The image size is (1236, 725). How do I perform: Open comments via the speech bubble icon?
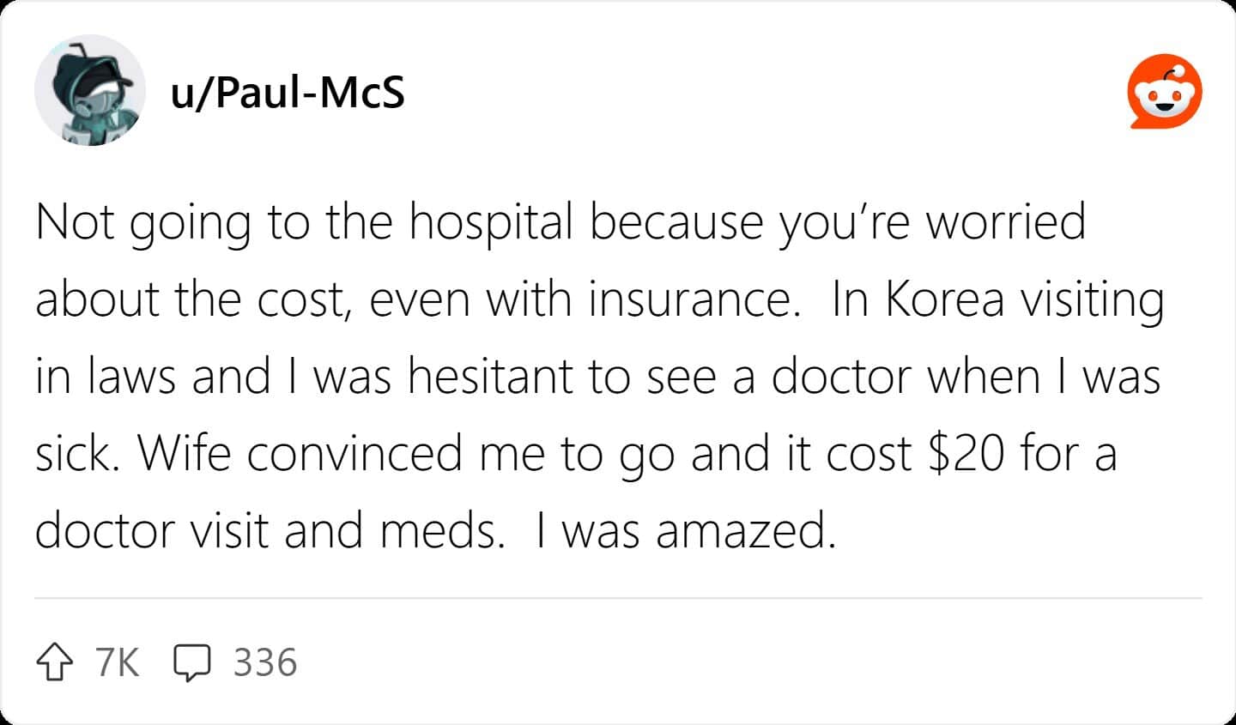[192, 663]
